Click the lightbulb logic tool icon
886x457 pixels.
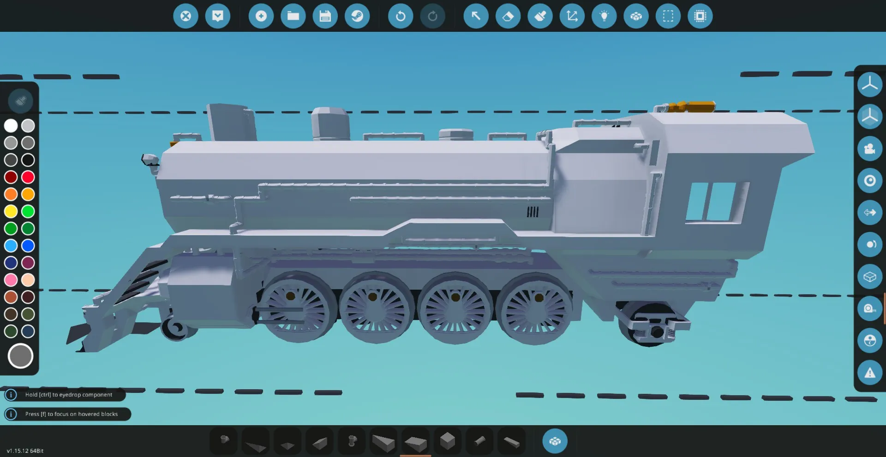coord(604,16)
